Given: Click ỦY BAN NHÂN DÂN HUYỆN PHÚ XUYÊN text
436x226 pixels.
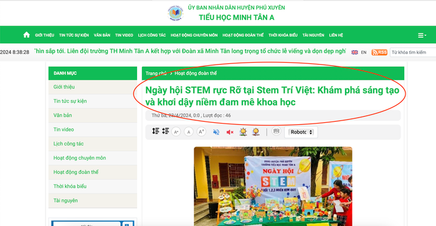Looking at the screenshot, I should (236, 7).
